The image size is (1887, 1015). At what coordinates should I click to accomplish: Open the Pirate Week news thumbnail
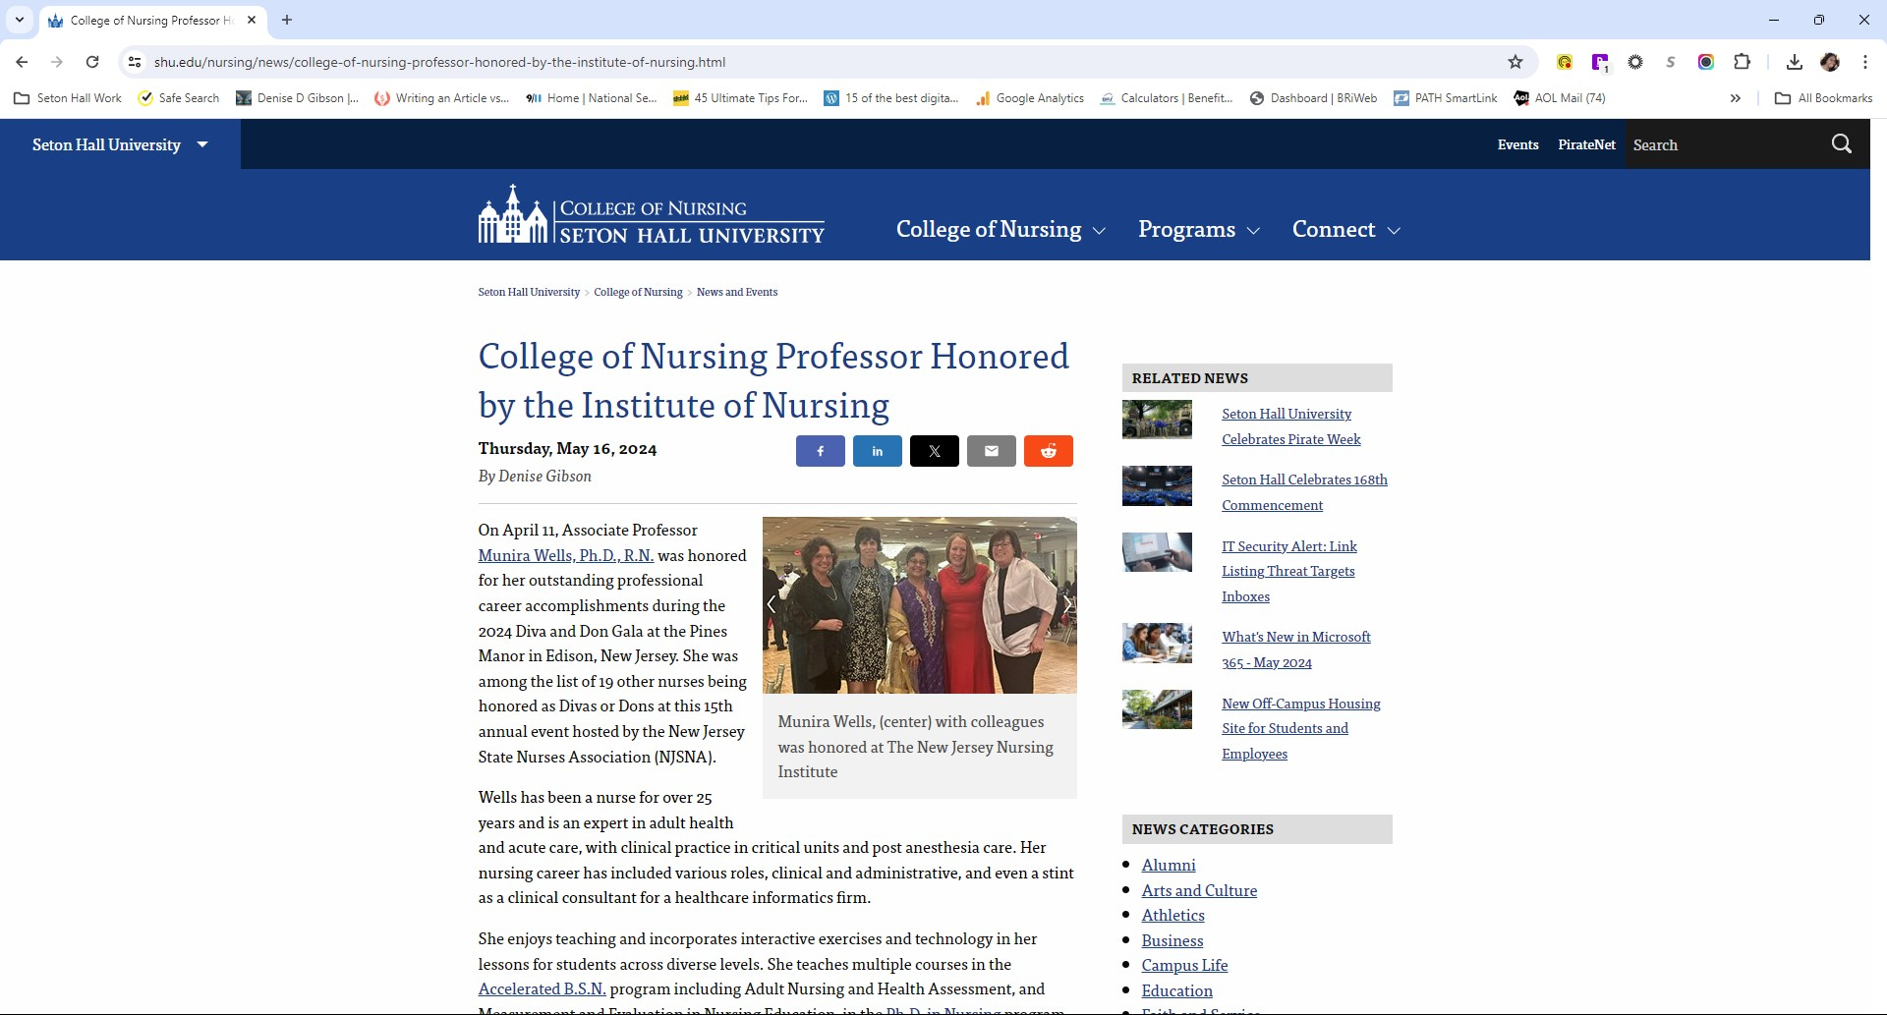[1157, 420]
